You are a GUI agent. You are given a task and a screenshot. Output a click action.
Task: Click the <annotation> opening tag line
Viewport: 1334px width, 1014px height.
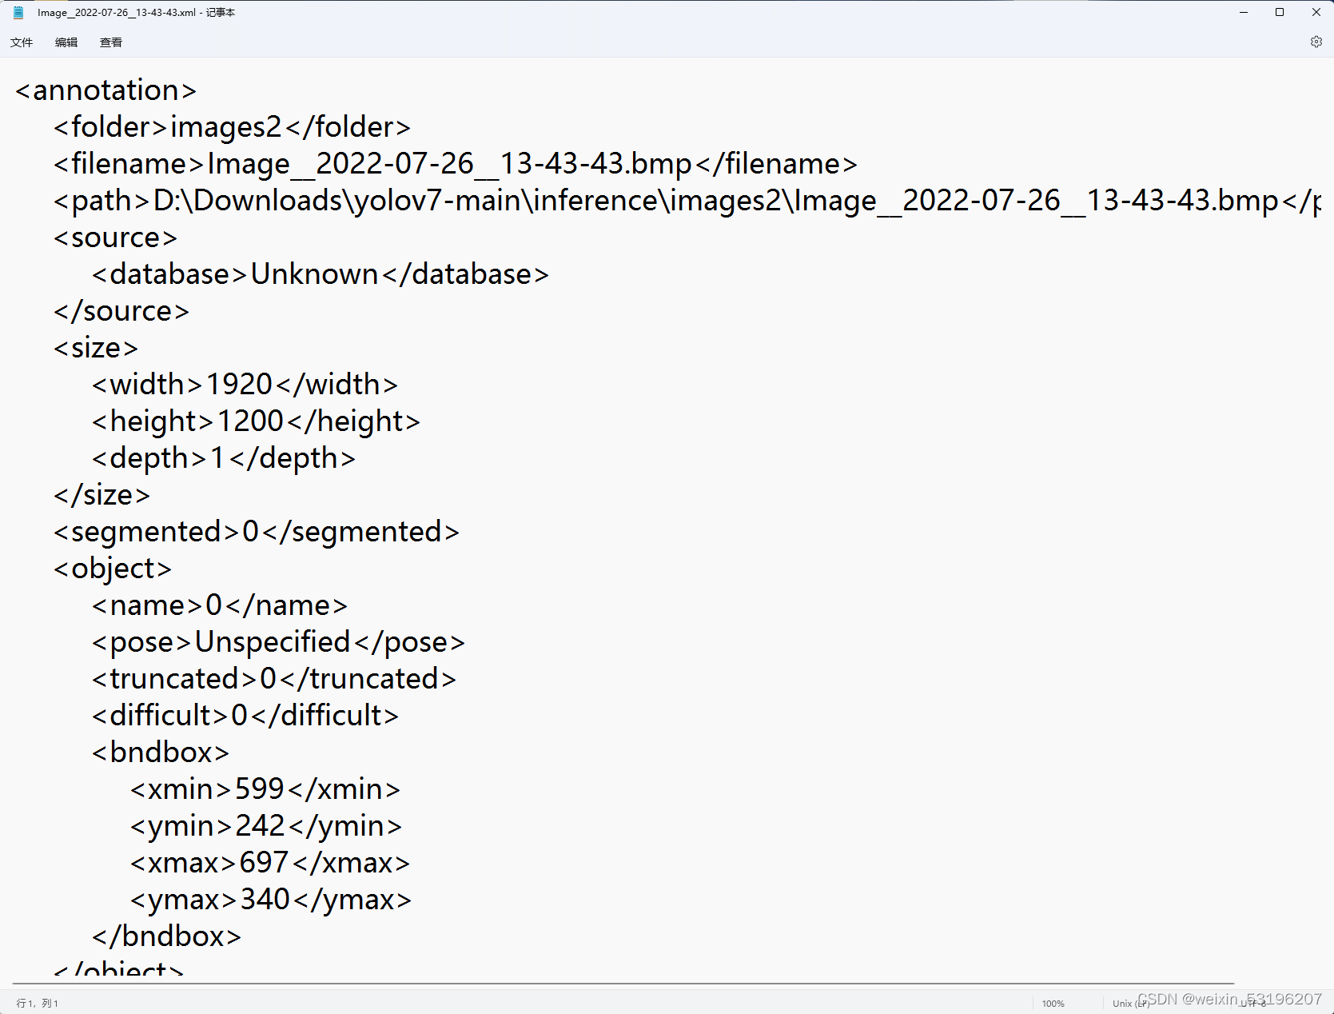point(106,90)
